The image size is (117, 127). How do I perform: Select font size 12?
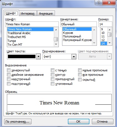click(104, 40)
